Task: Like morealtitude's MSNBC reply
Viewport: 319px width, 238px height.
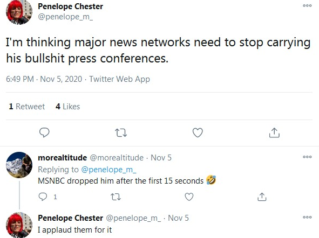Action: tap(189, 197)
